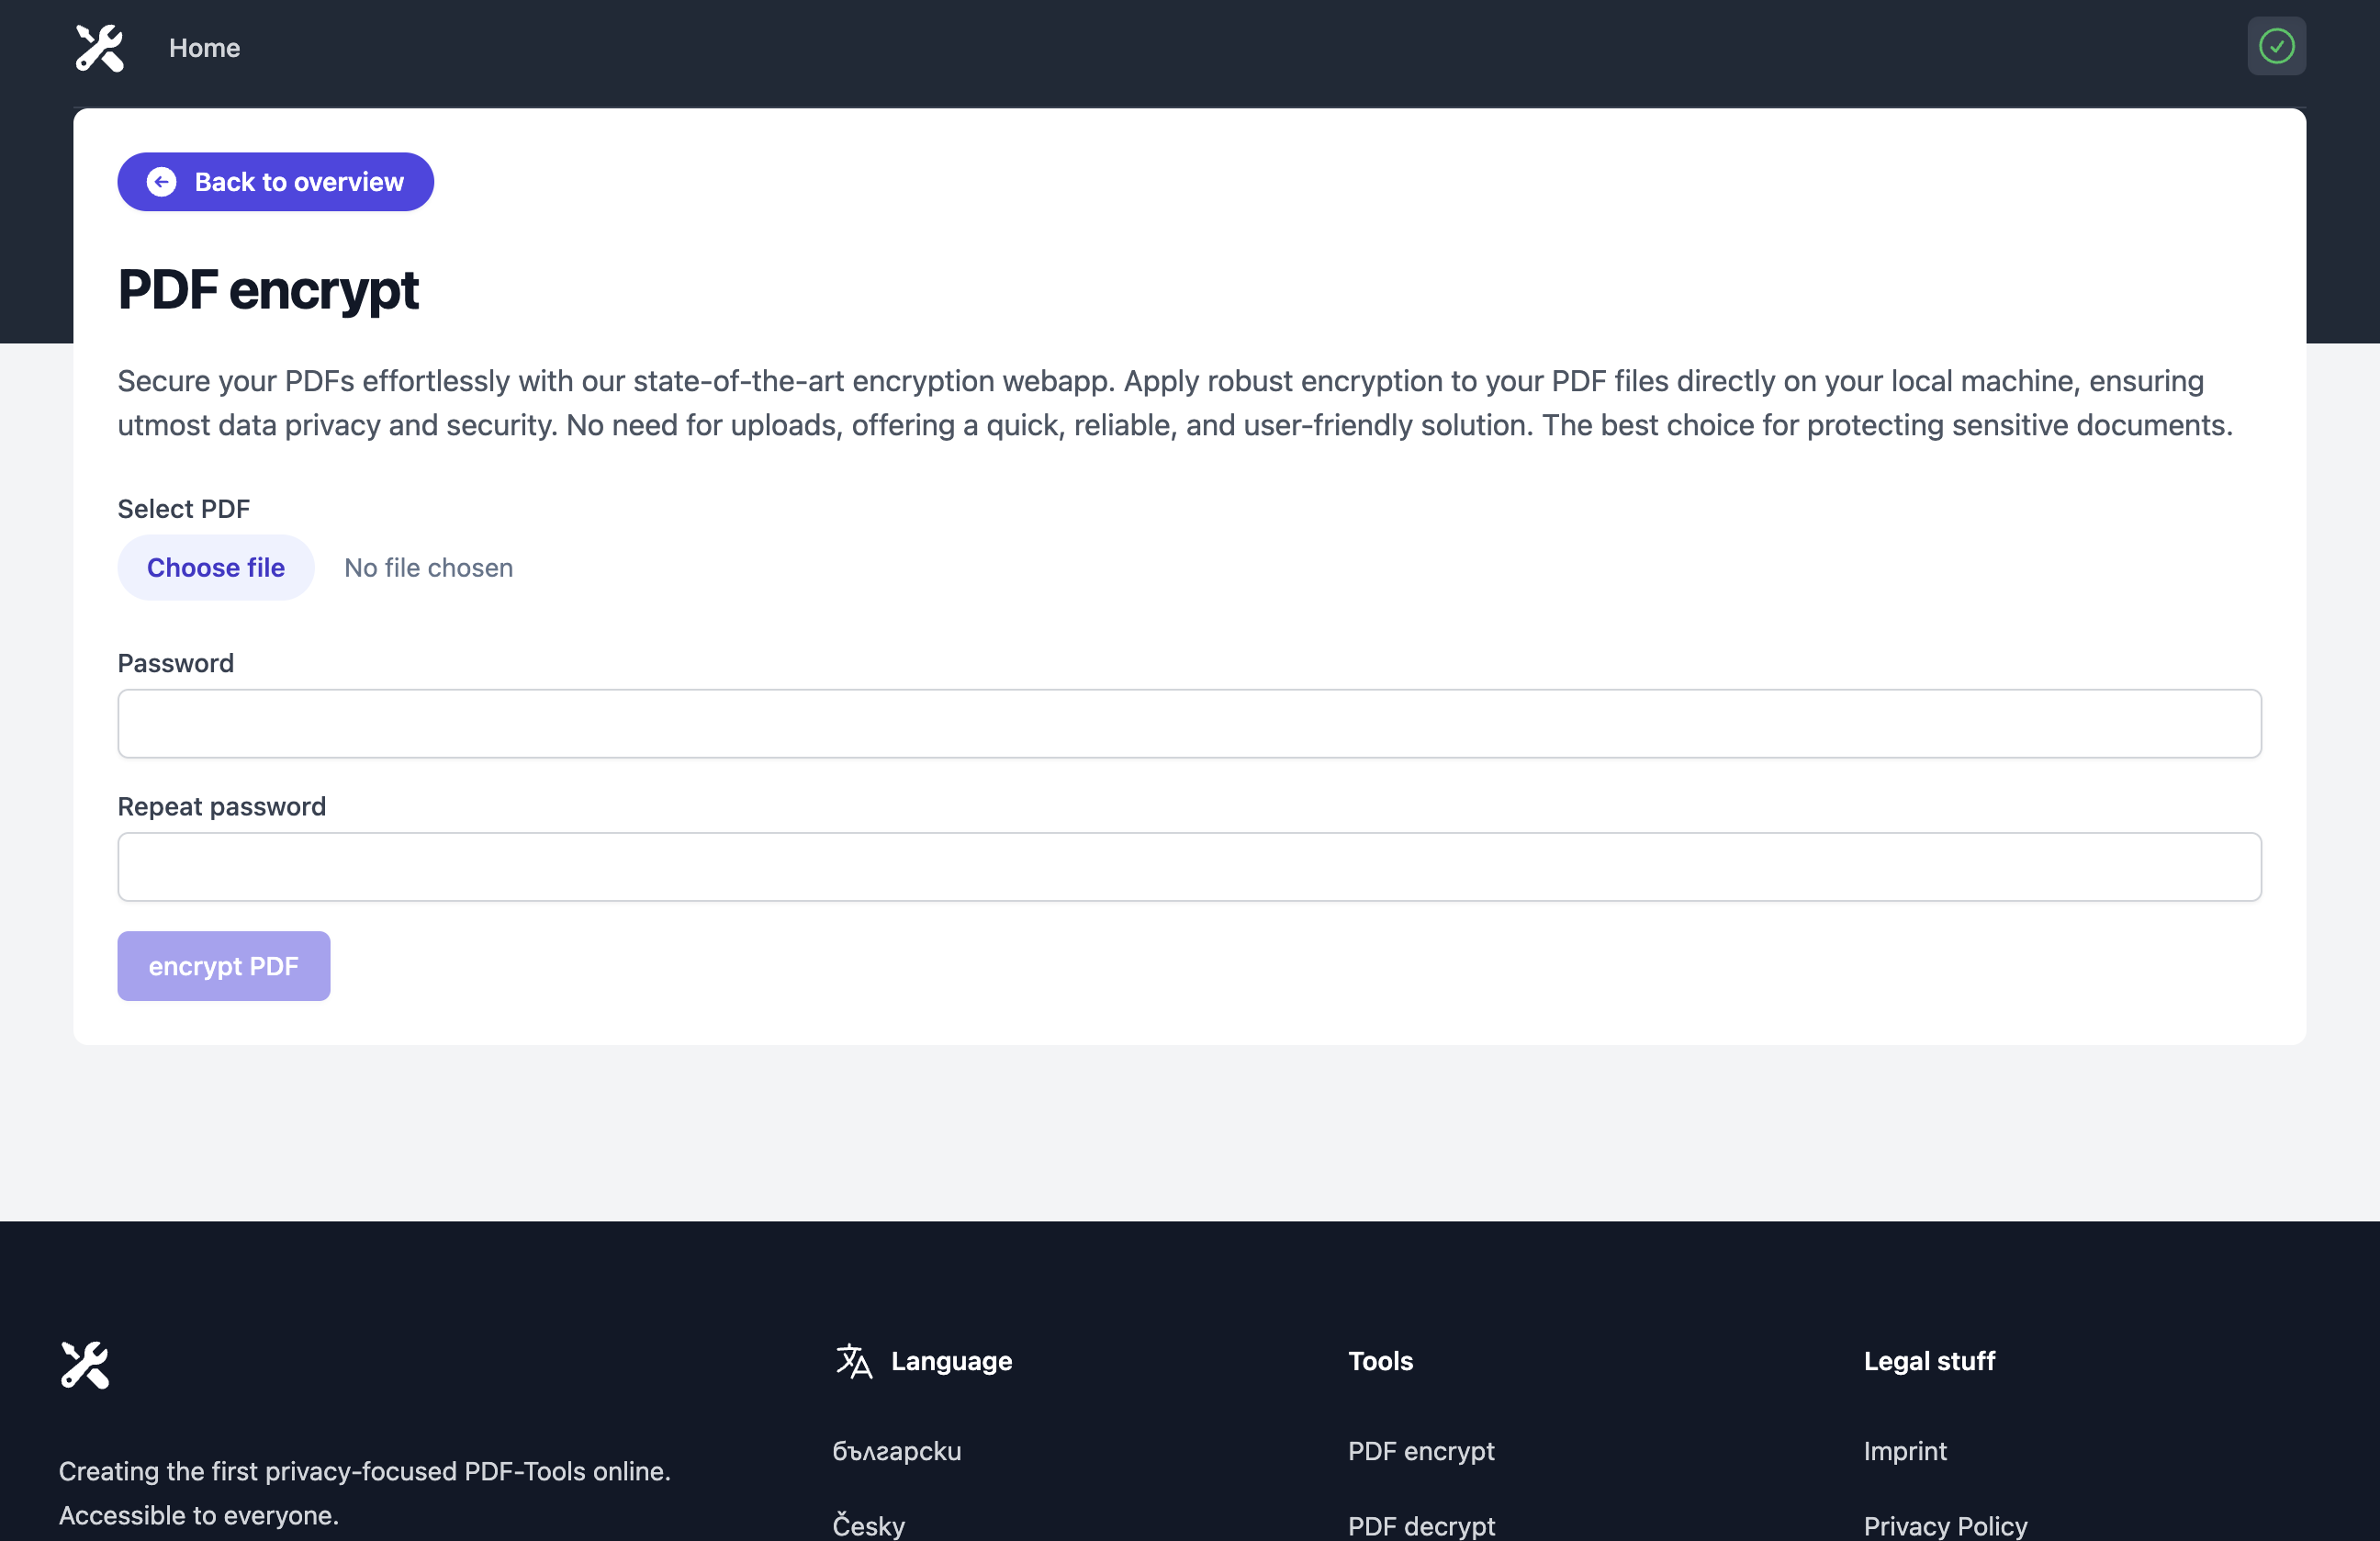Viewport: 2380px width, 1541px height.
Task: Click the left arrow icon in Back to overview
Action: point(162,182)
